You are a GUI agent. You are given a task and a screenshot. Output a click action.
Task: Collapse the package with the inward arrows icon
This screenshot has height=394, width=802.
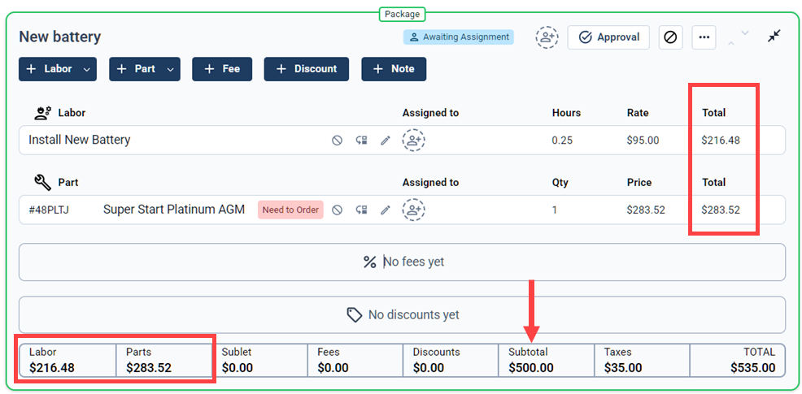774,36
